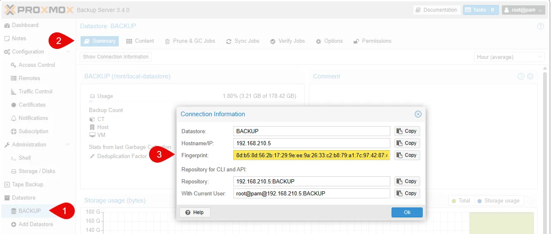551x234 pixels.
Task: Open the help icon at top right
Action: click(540, 26)
